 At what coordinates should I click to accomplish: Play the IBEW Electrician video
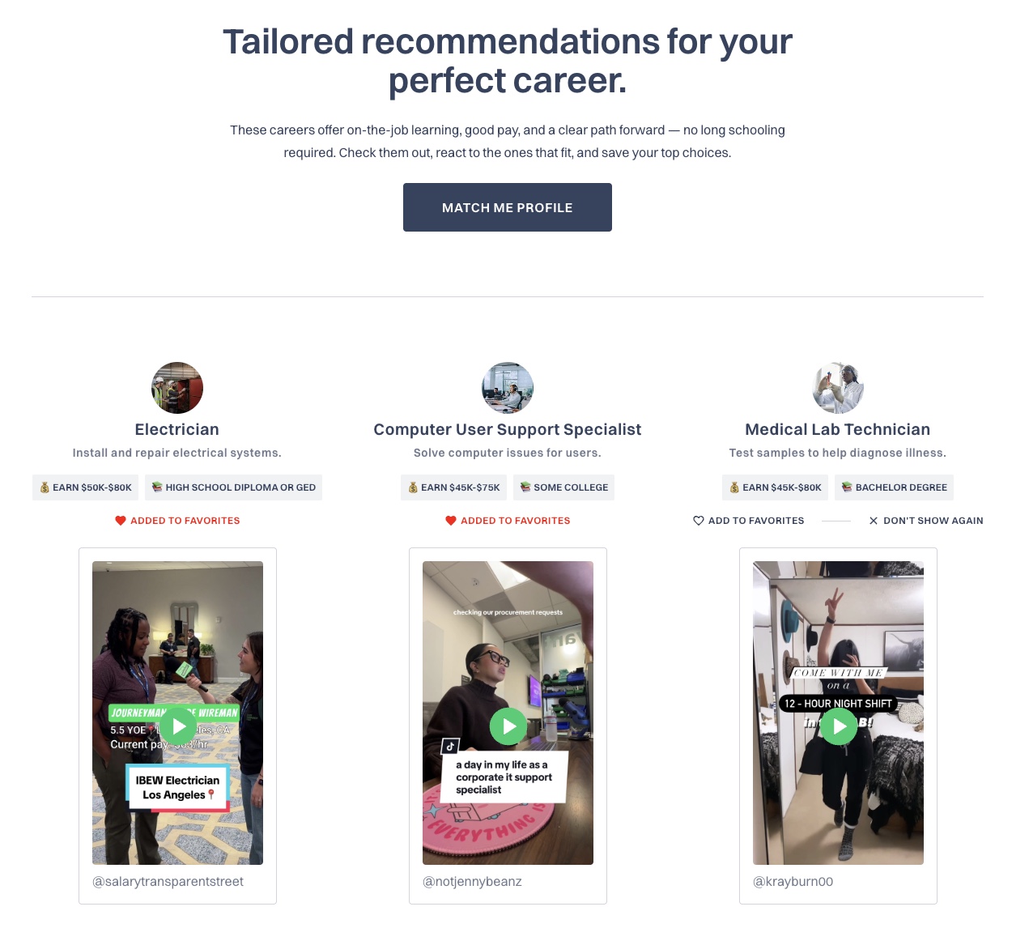click(178, 726)
